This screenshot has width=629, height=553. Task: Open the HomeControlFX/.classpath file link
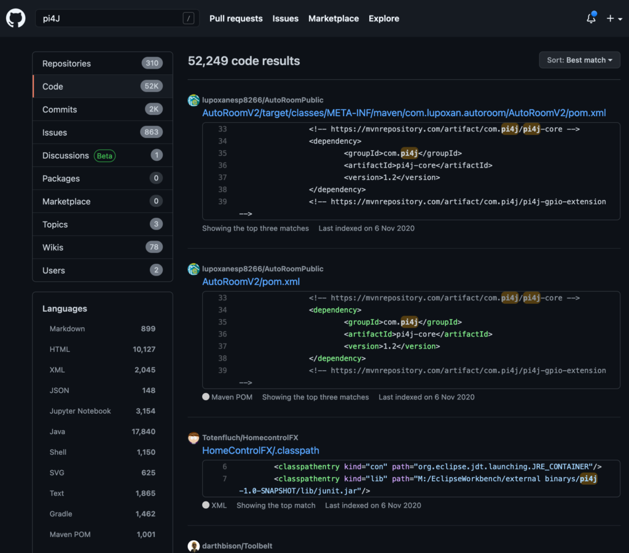pyautogui.click(x=260, y=451)
